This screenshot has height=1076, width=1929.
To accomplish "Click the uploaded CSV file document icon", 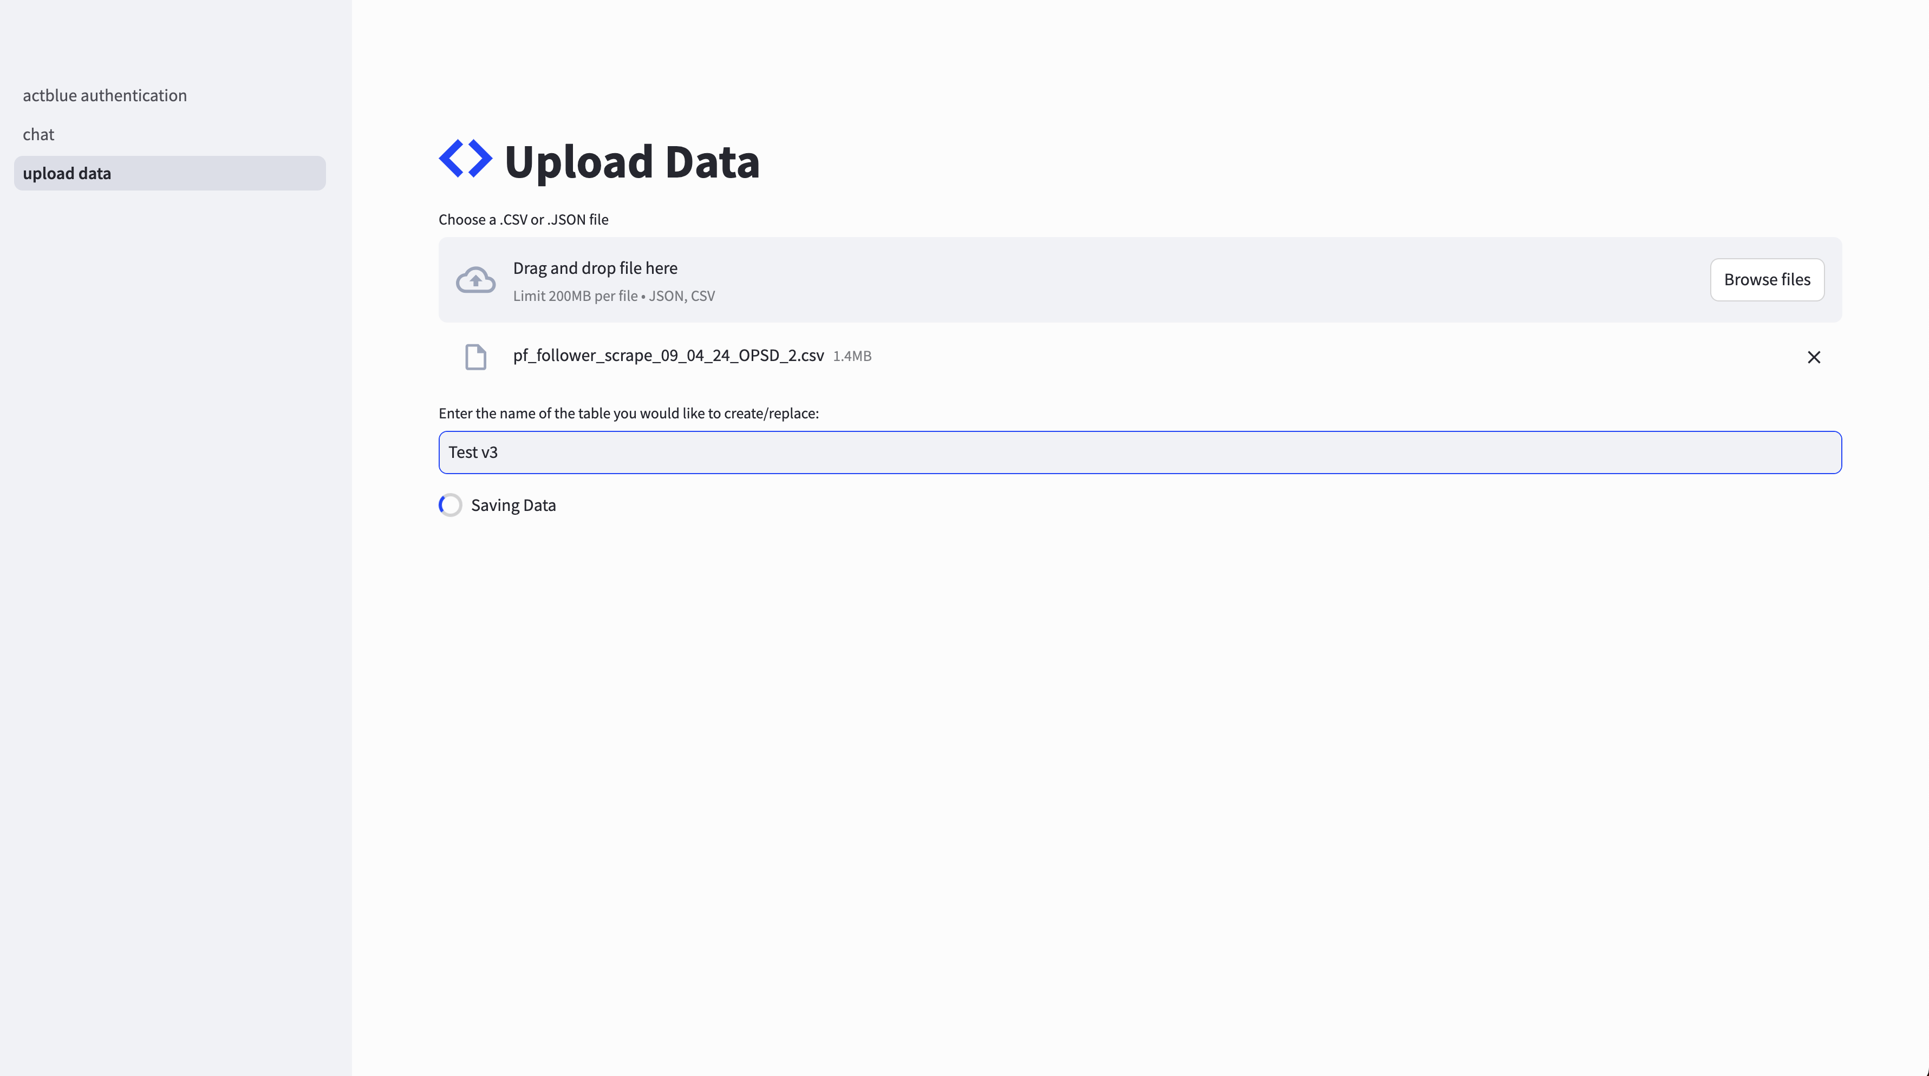I will [x=475, y=357].
